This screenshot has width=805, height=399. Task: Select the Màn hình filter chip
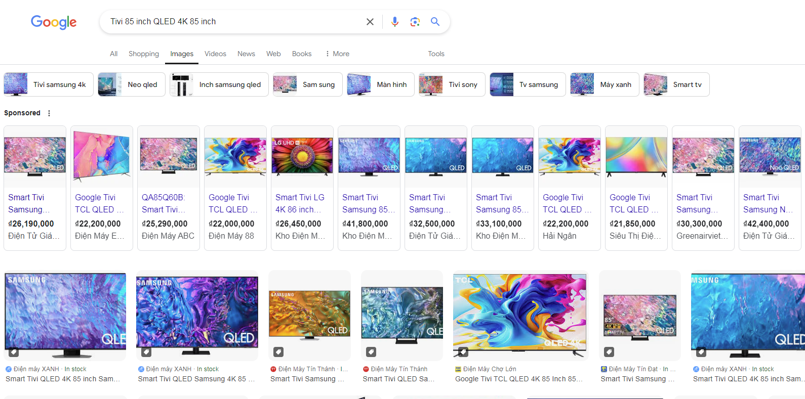[381, 84]
